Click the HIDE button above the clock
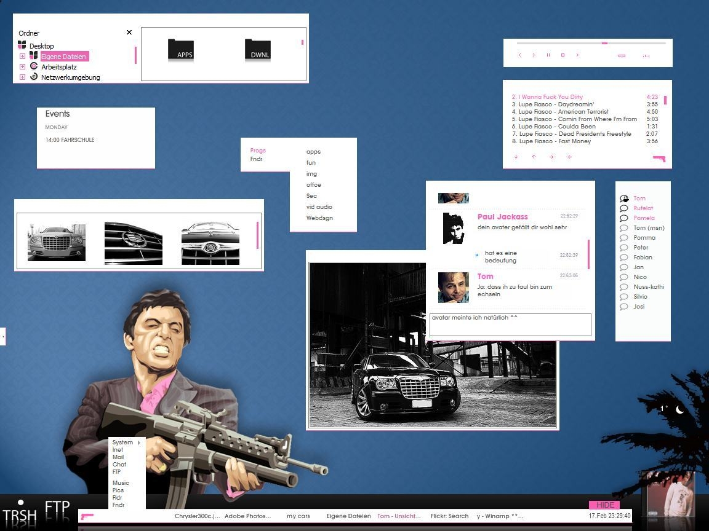709x531 pixels. tap(604, 505)
